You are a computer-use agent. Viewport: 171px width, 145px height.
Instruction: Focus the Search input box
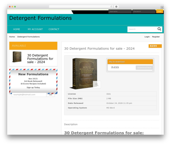pos(142,29)
